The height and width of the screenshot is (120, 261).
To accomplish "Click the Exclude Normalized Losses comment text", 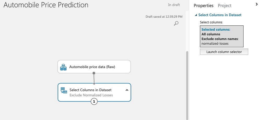I will [91, 95].
